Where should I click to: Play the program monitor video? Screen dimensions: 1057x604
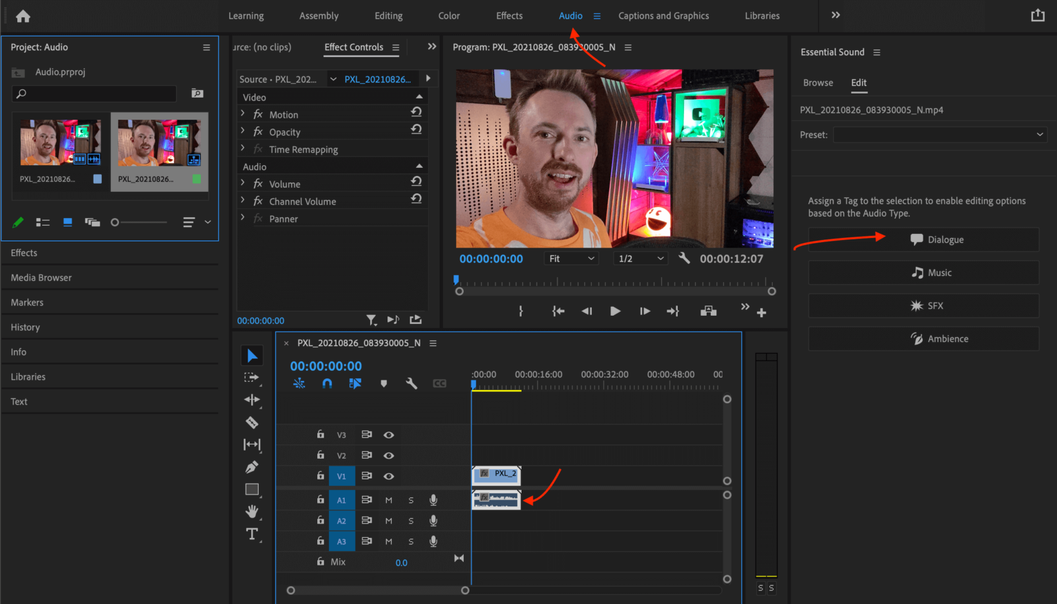pyautogui.click(x=615, y=311)
